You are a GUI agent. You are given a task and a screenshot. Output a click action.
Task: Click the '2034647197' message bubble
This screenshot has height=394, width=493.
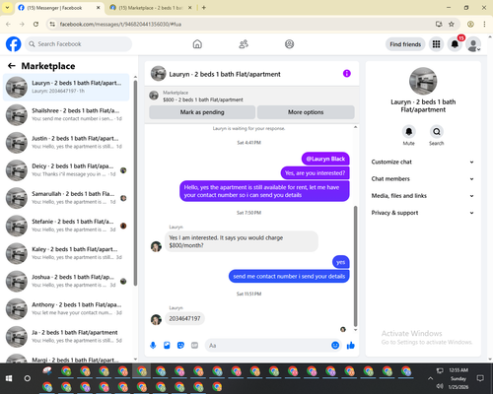point(184,318)
